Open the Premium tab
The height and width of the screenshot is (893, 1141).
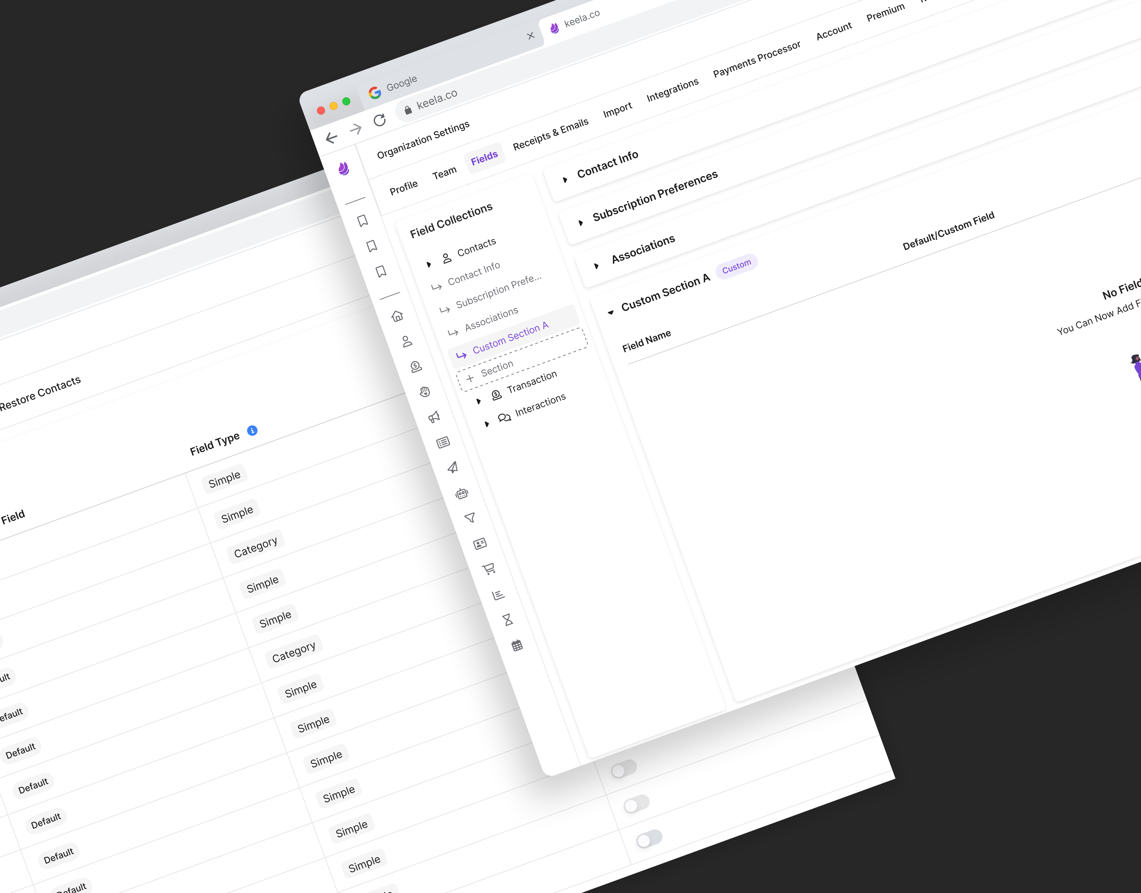(x=886, y=12)
